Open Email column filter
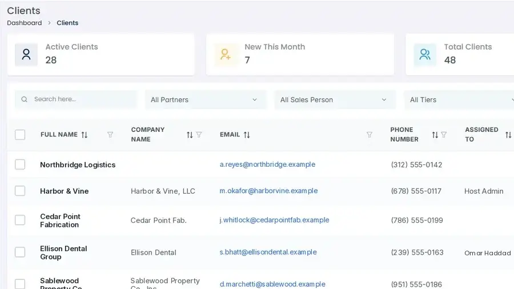Viewport: 514px width, 289px height. pos(370,135)
